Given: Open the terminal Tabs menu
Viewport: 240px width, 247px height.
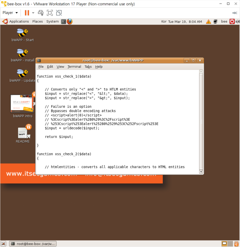Looking at the screenshot, I should tap(88, 66).
